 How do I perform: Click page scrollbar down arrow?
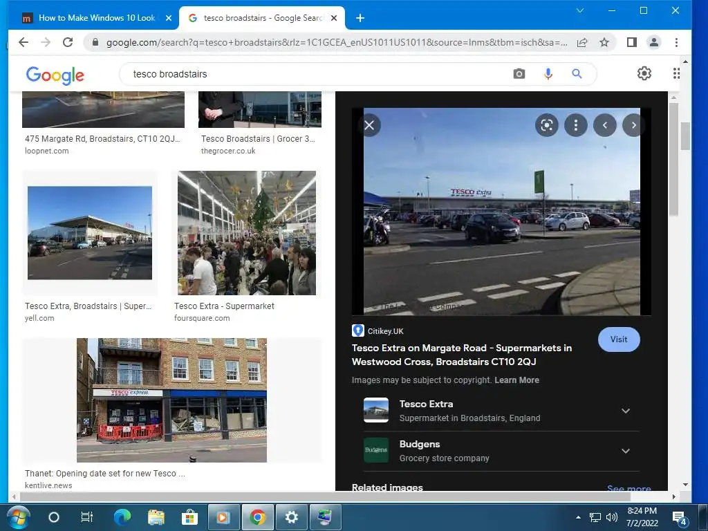pos(685,485)
